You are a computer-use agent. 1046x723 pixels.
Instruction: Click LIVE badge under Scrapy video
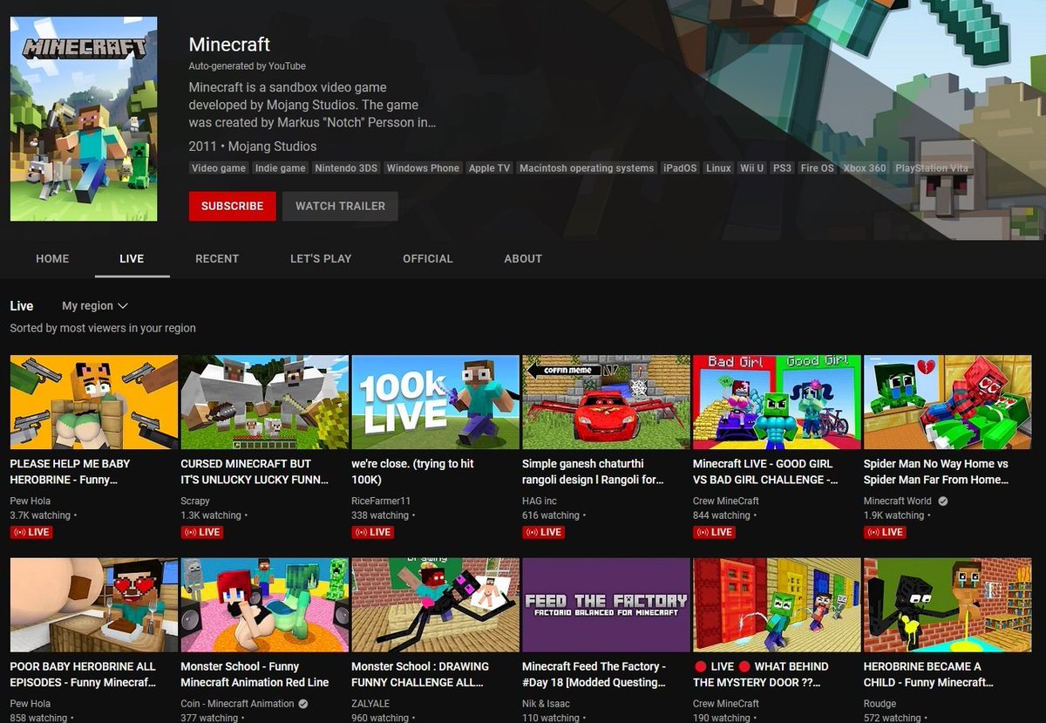tap(202, 531)
